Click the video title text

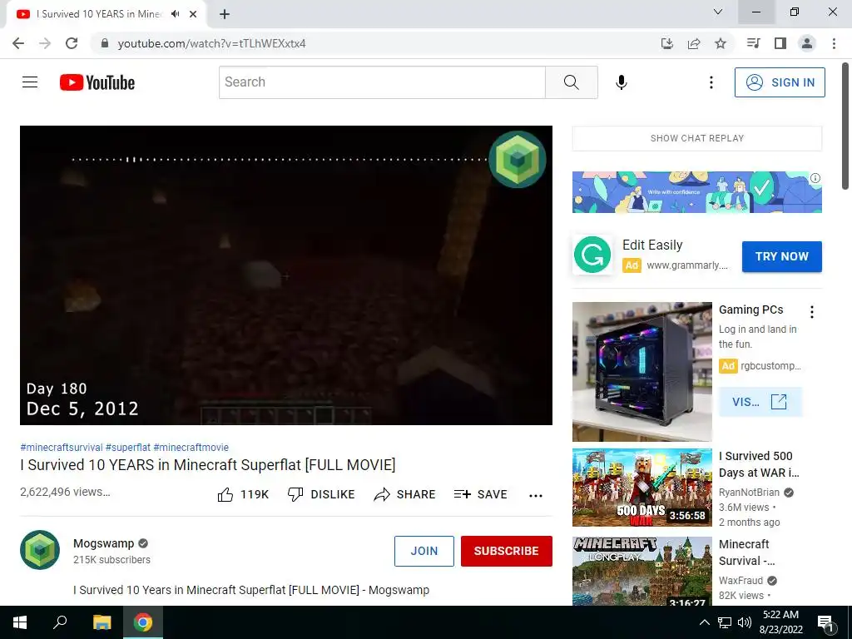pyautogui.click(x=207, y=465)
